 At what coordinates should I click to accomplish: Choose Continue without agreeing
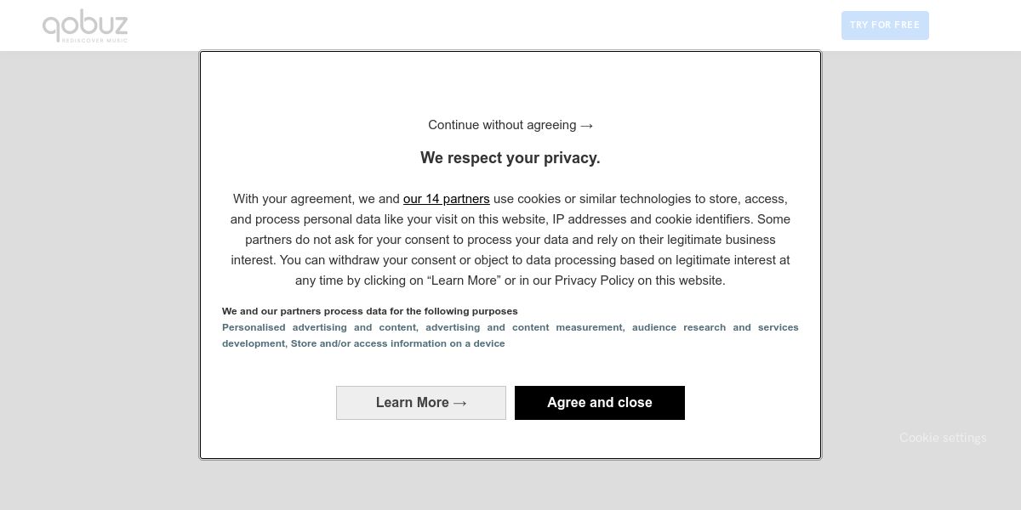click(502, 125)
